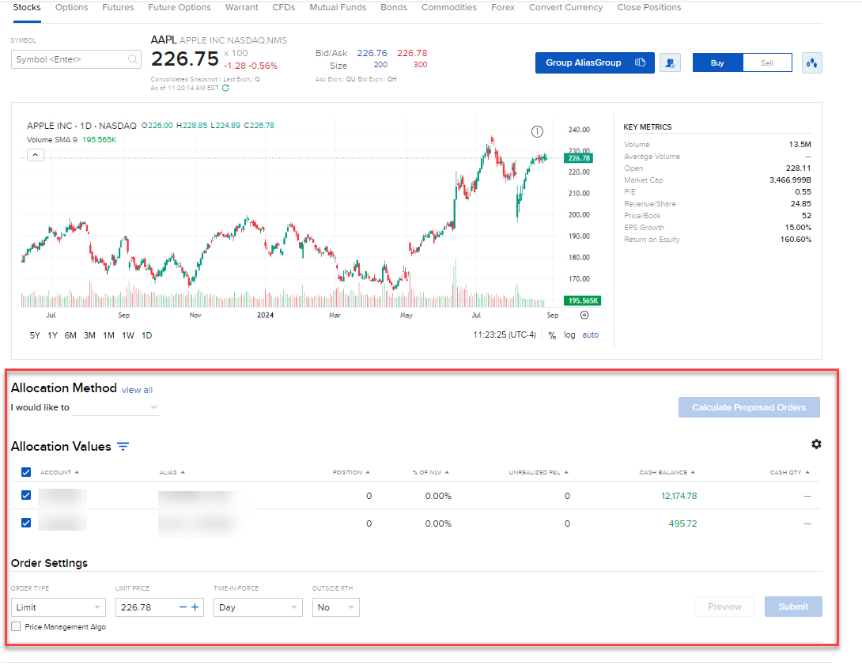Click the droplets icon right of Sell
862x669 pixels.
(811, 63)
